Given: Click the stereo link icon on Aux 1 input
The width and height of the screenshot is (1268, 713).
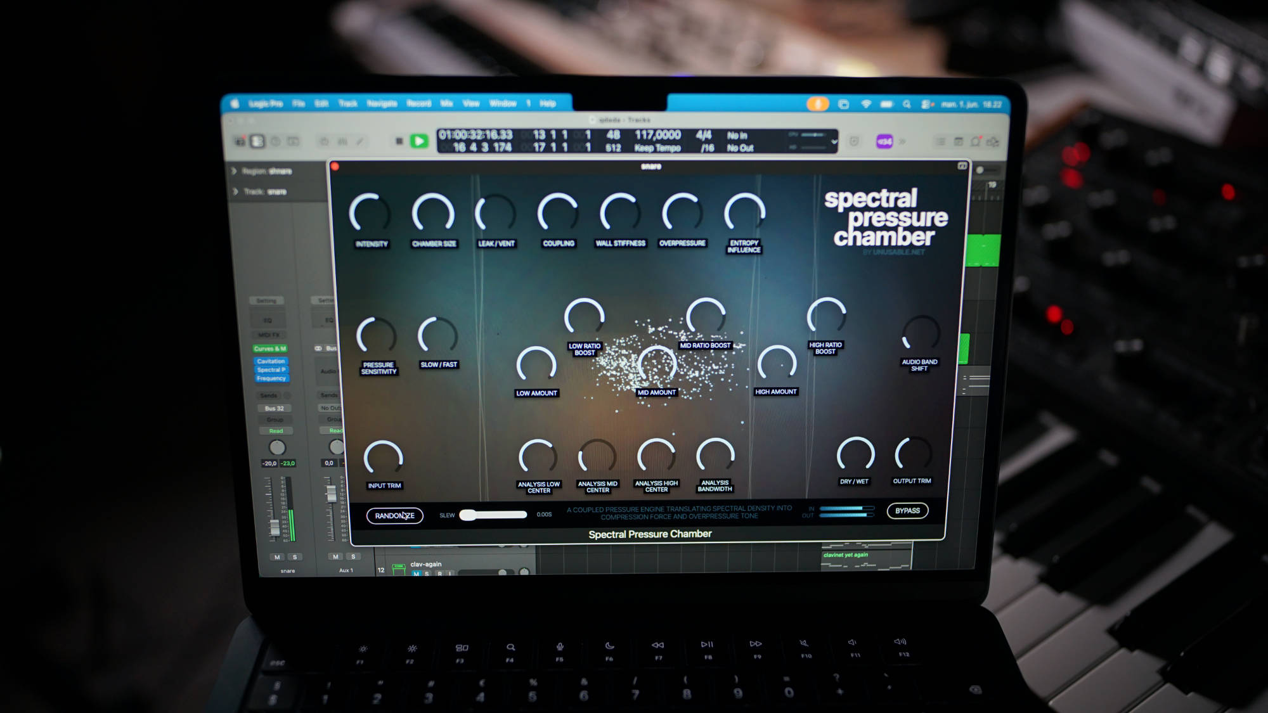Looking at the screenshot, I should click(x=318, y=349).
